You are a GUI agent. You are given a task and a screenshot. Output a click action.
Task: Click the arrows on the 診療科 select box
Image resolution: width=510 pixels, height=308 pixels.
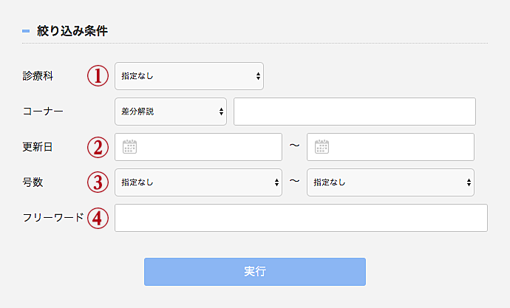pos(258,76)
